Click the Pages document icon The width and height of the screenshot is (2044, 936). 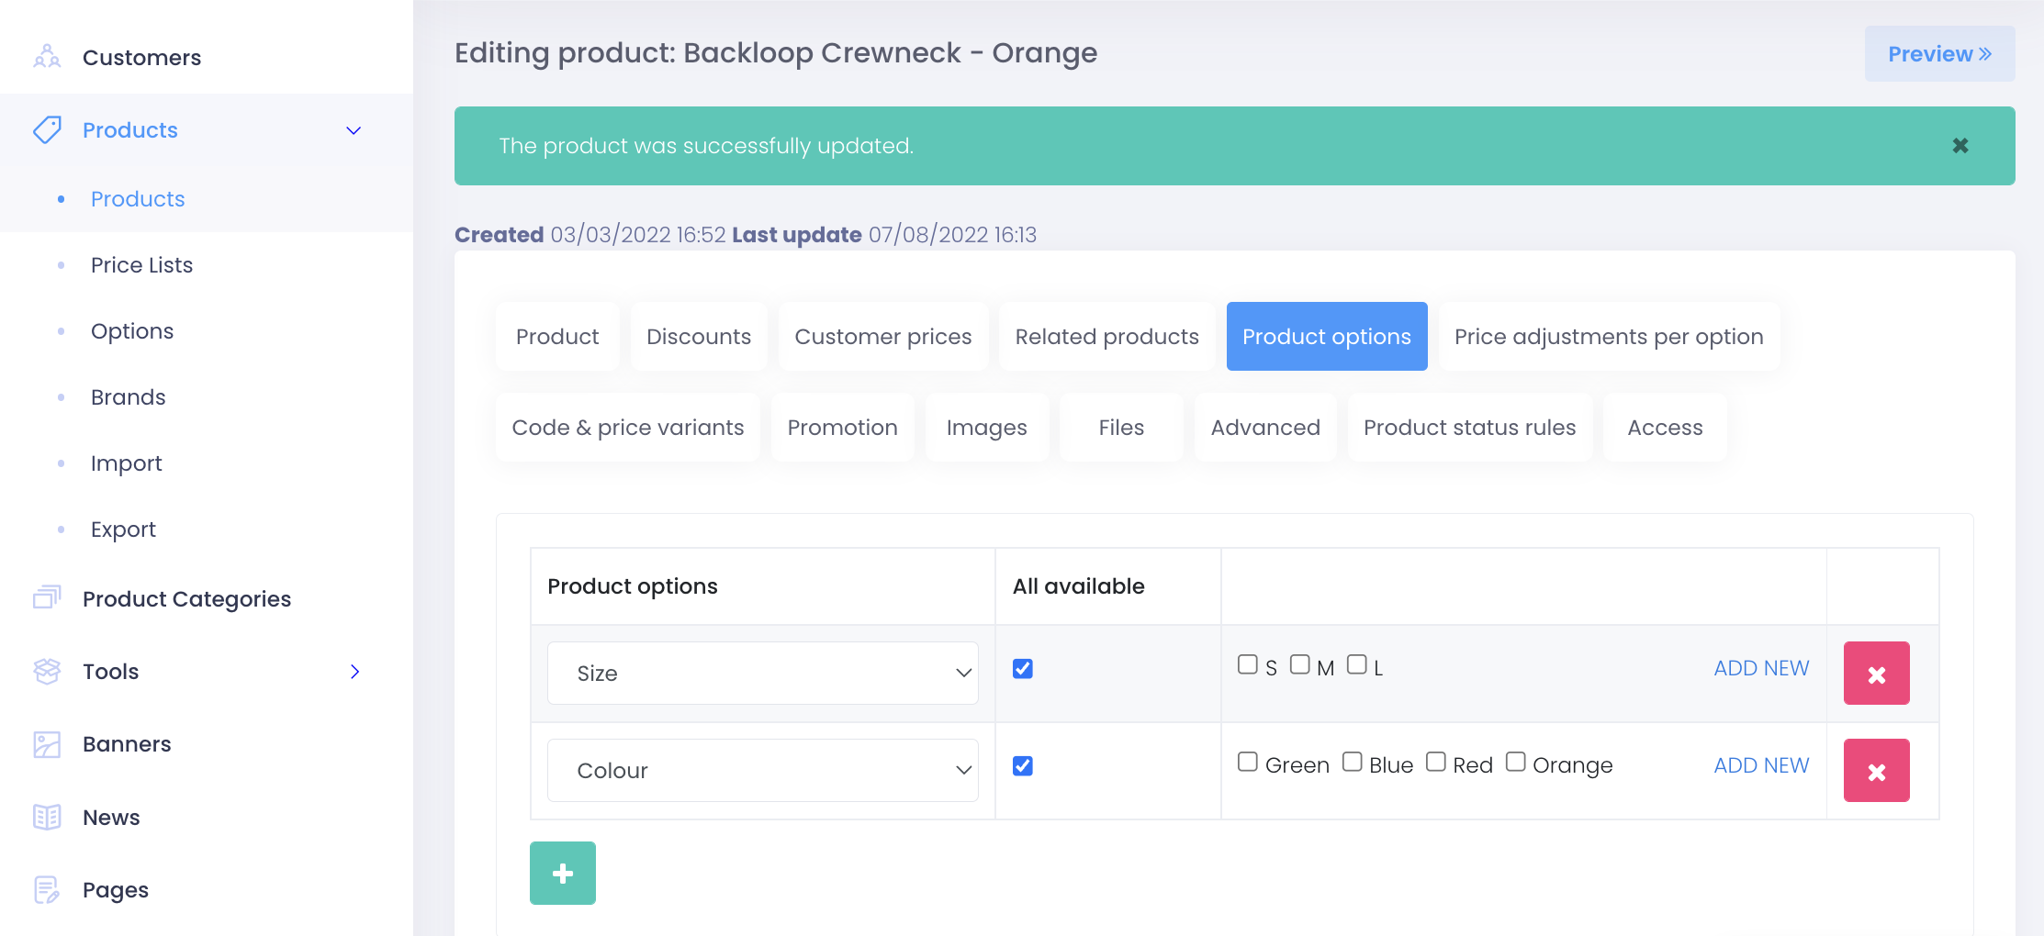[x=47, y=889]
